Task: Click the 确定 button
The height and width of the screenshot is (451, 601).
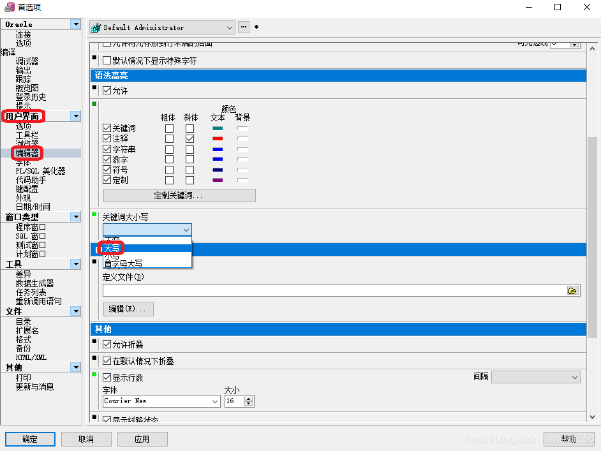Action: point(30,439)
